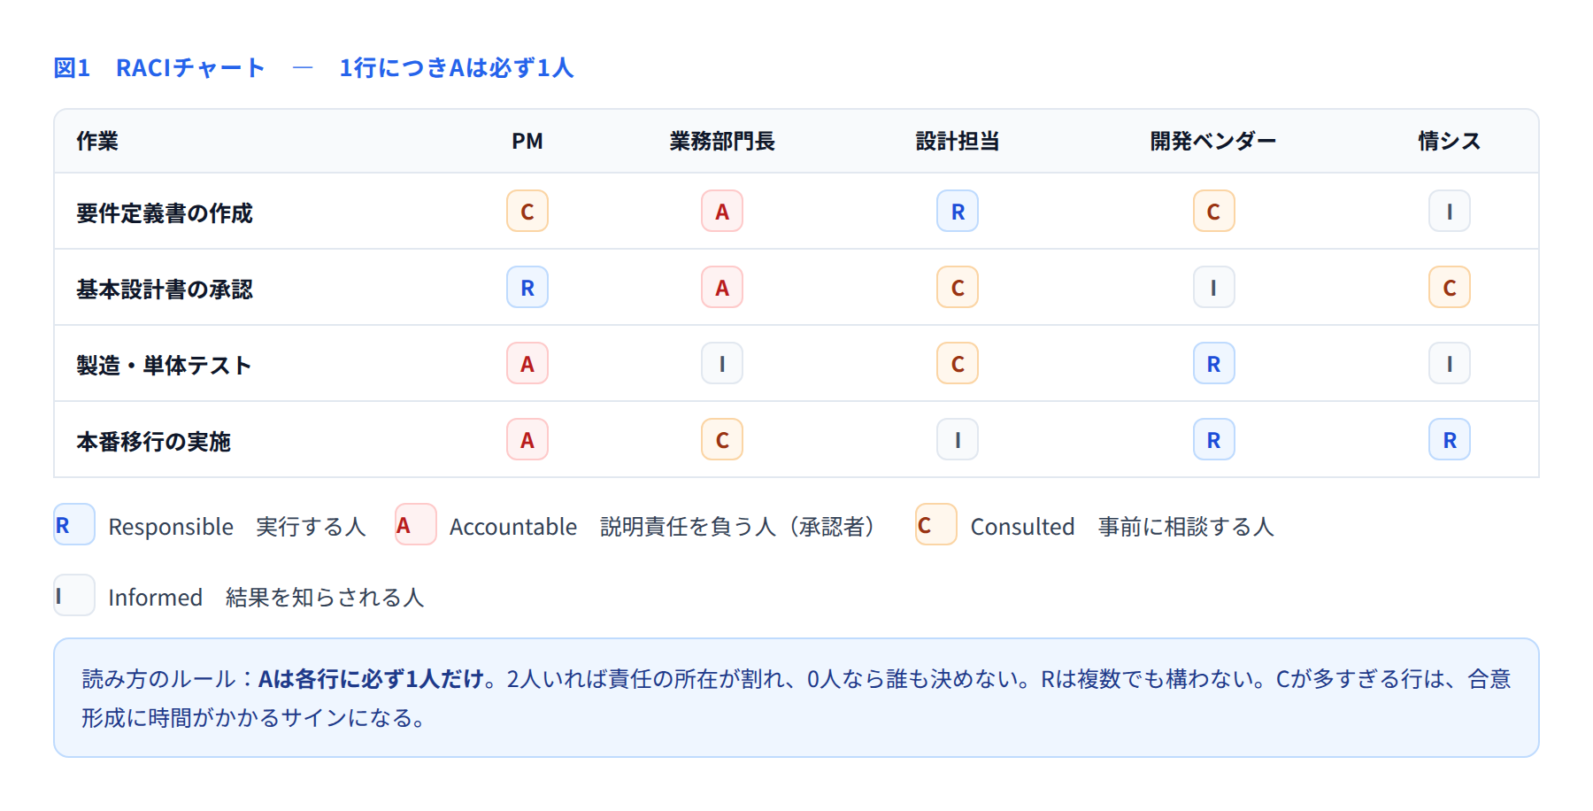This screenshot has height=811, width=1593.
Task: Click the legend text Responsible 実行する人
Action: 237,527
